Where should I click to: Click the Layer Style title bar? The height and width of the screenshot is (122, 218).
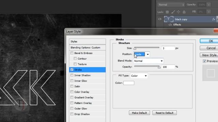point(139,32)
